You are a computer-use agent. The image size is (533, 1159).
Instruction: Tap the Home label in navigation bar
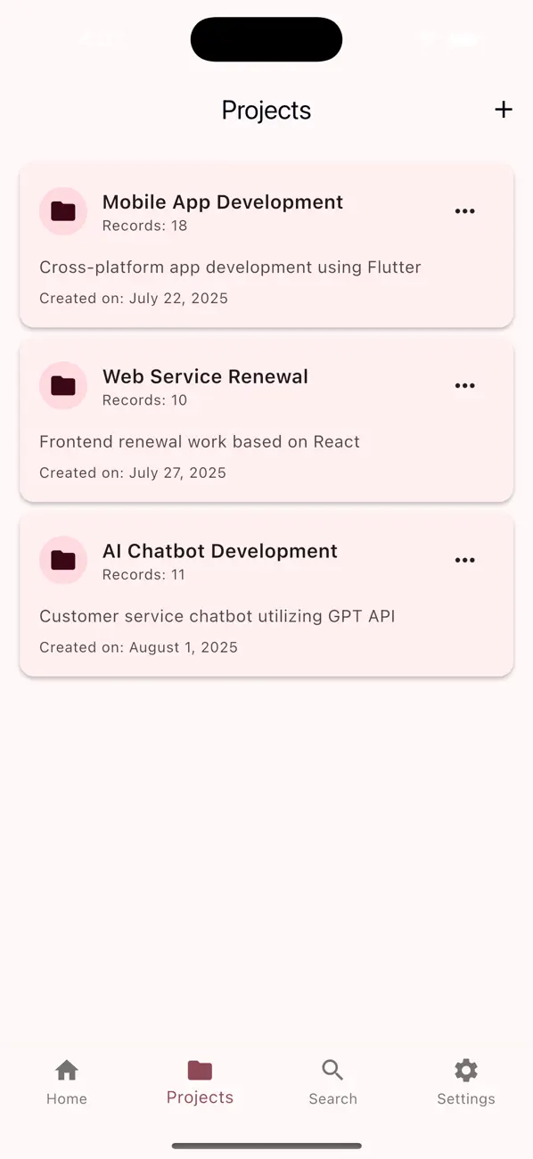pyautogui.click(x=66, y=1098)
